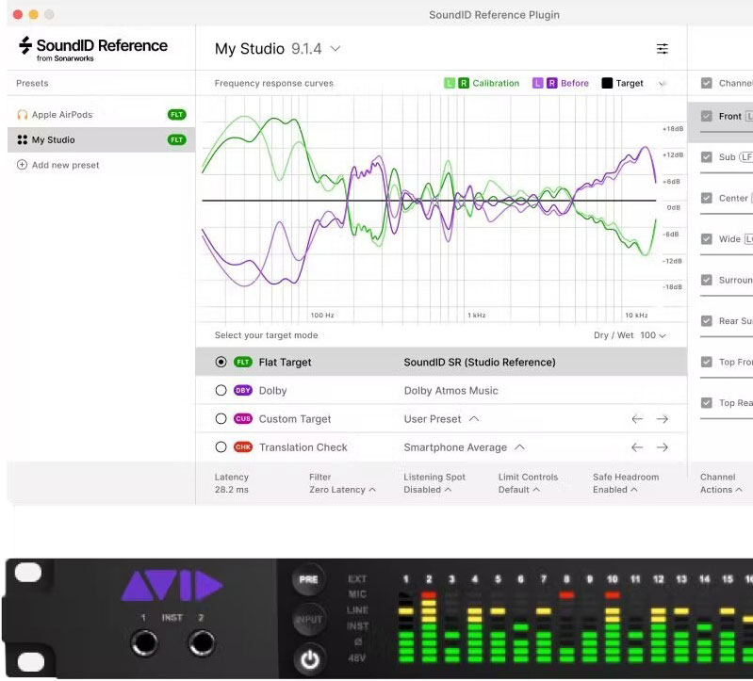The height and width of the screenshot is (681, 753).
Task: Click the Apple AirPods headphone icon
Action: pos(22,115)
